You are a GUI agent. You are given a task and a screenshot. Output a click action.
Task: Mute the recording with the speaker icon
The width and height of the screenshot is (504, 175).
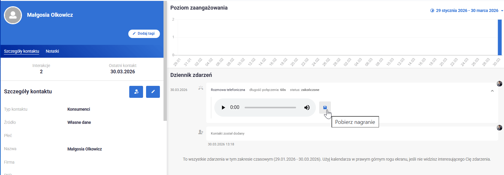click(x=307, y=107)
